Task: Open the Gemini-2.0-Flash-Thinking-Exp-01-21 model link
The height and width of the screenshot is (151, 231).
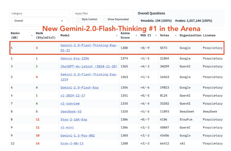Action: point(88,48)
